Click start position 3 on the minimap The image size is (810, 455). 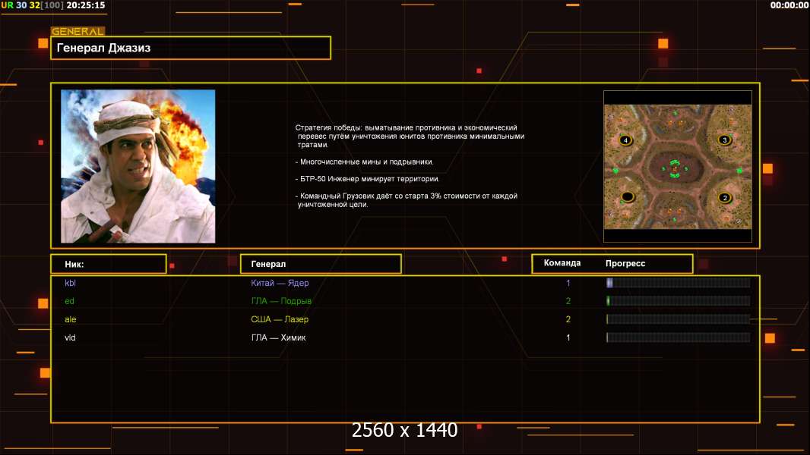(724, 140)
